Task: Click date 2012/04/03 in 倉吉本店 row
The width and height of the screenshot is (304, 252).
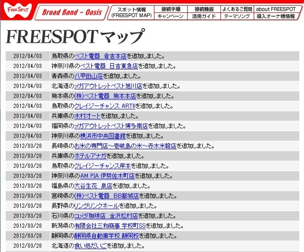Action: pyautogui.click(x=28, y=56)
